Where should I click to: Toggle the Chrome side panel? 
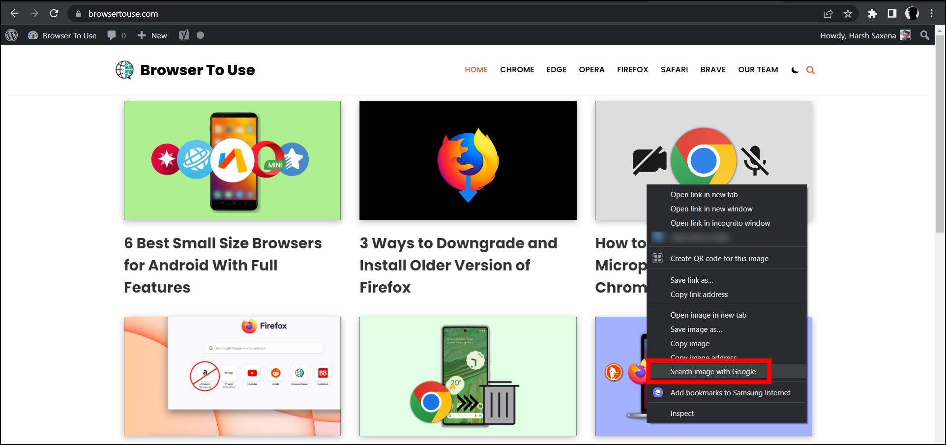coord(892,14)
